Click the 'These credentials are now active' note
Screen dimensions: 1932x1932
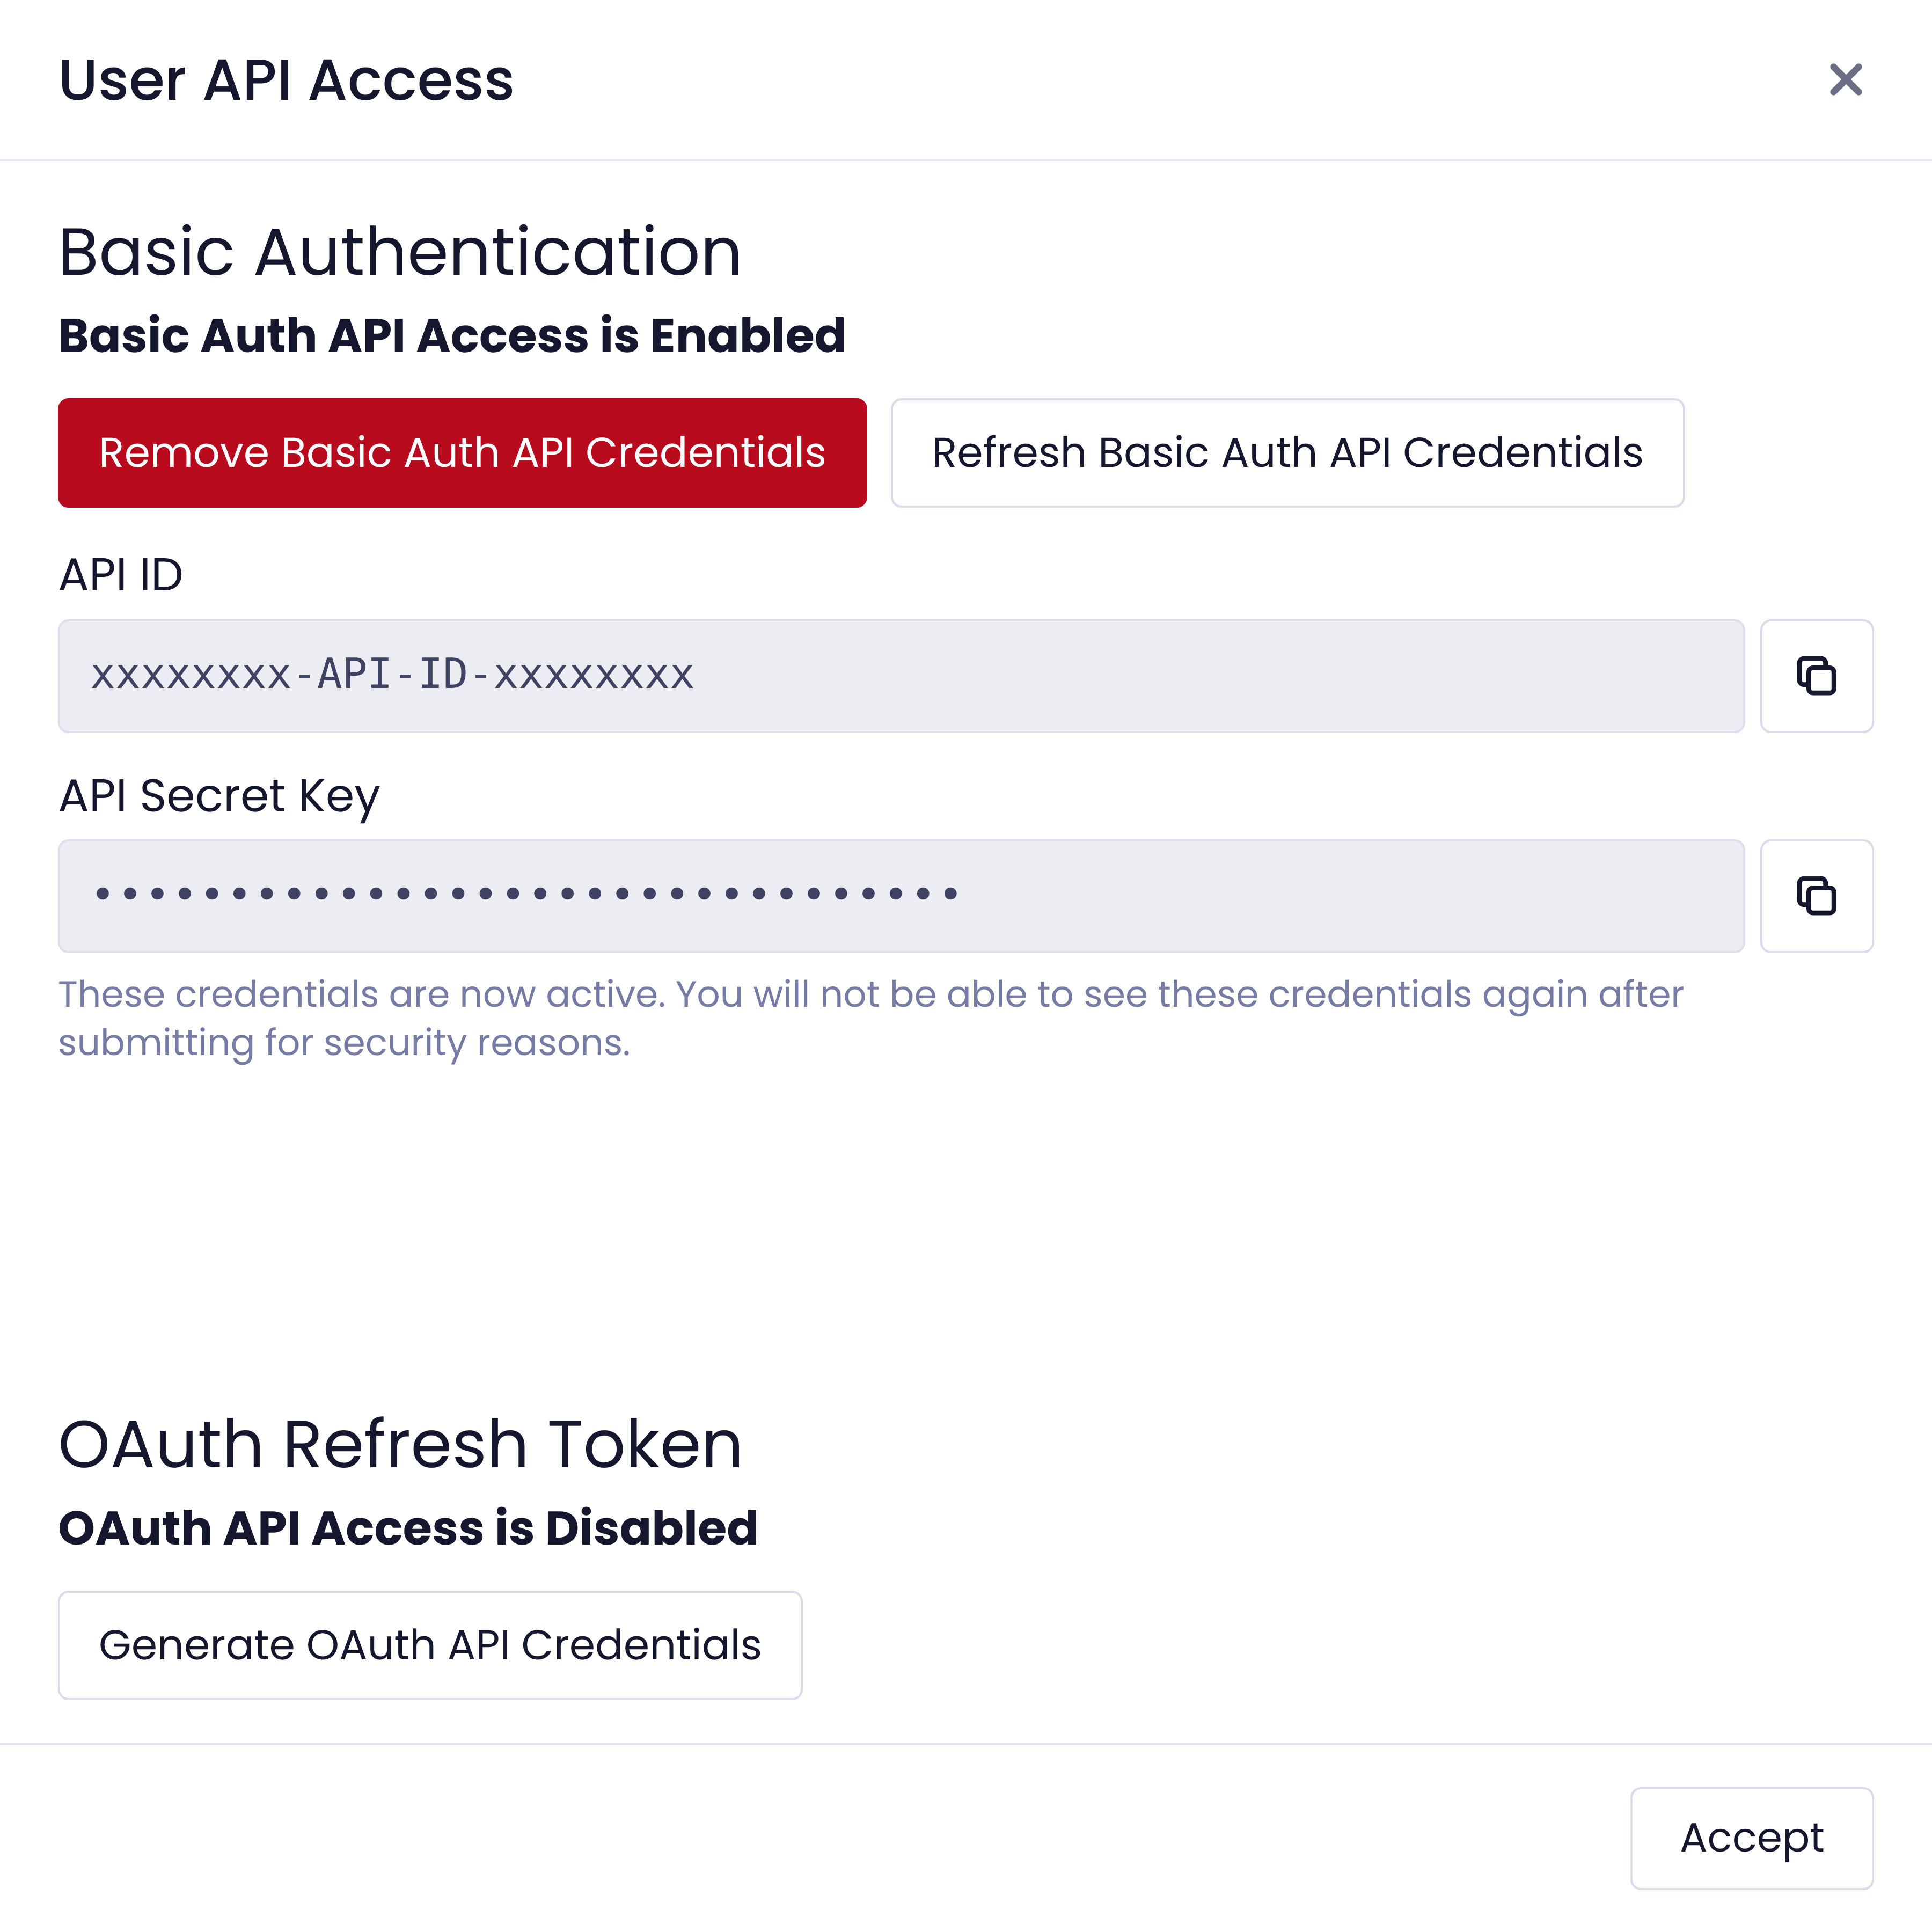click(870, 1018)
